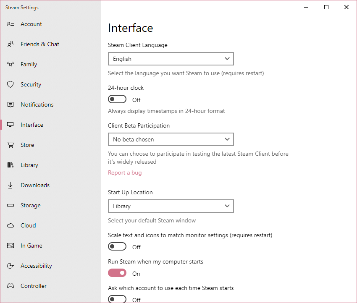Screen dimensions: 357x303
Task: Select Cloud settings category
Action: pyautogui.click(x=50, y=225)
